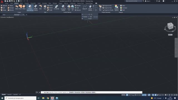Screen dimensions: 178x100
Task: Open the Home ribbon tab
Action: pyautogui.click(x=7, y=3)
